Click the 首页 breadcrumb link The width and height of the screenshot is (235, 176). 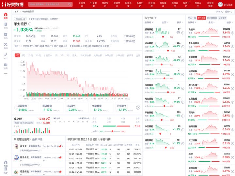pos(16,12)
